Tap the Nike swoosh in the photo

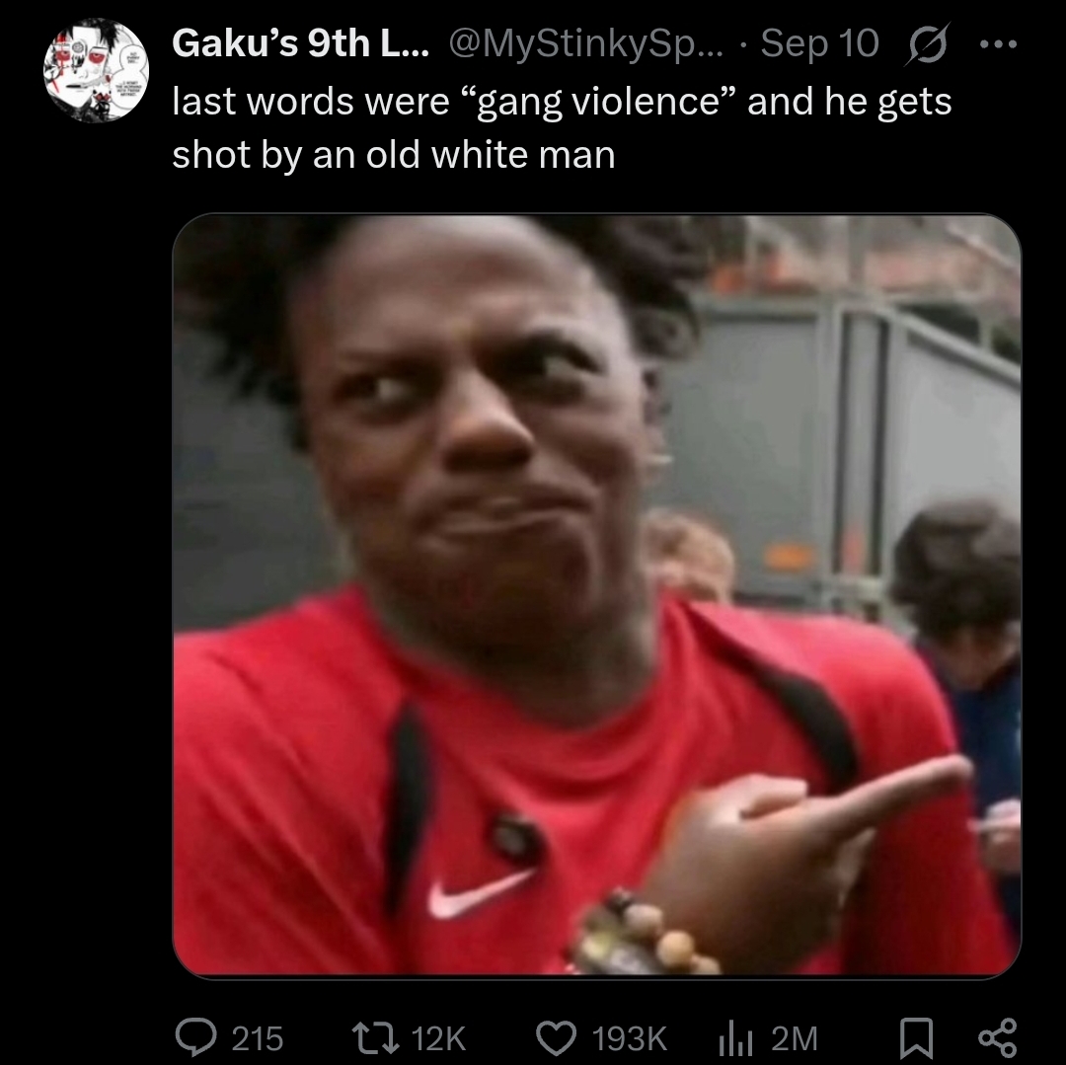480,893
